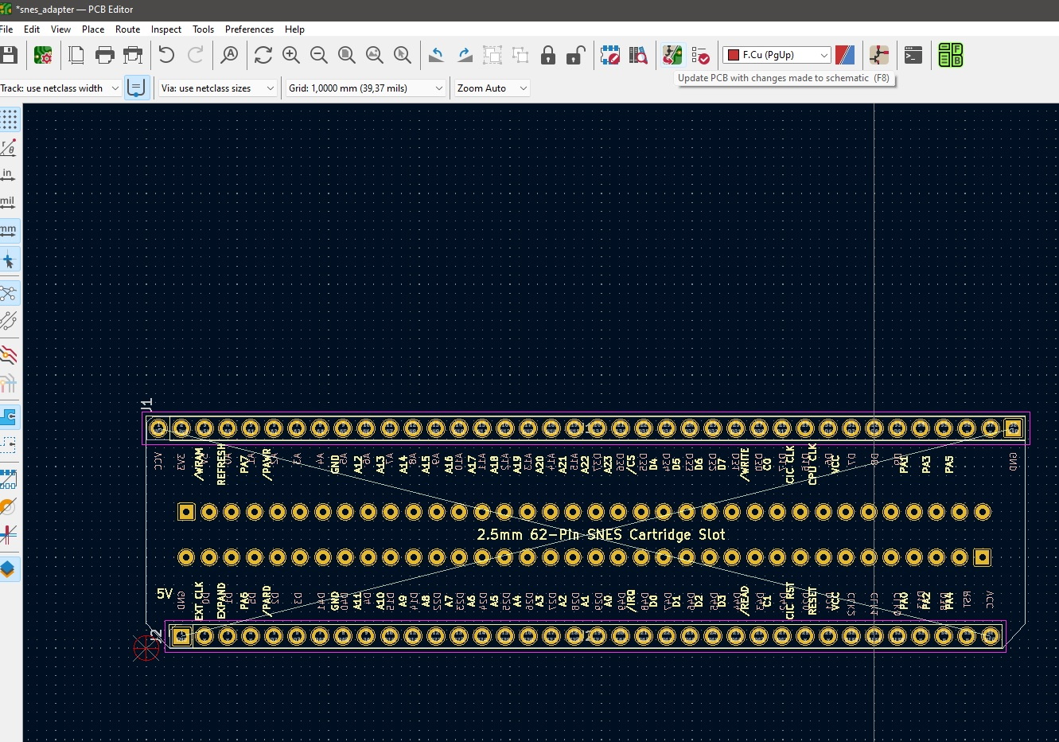Screen dimensions: 1059x742
Task: Open the File menu
Action: pyautogui.click(x=6, y=29)
